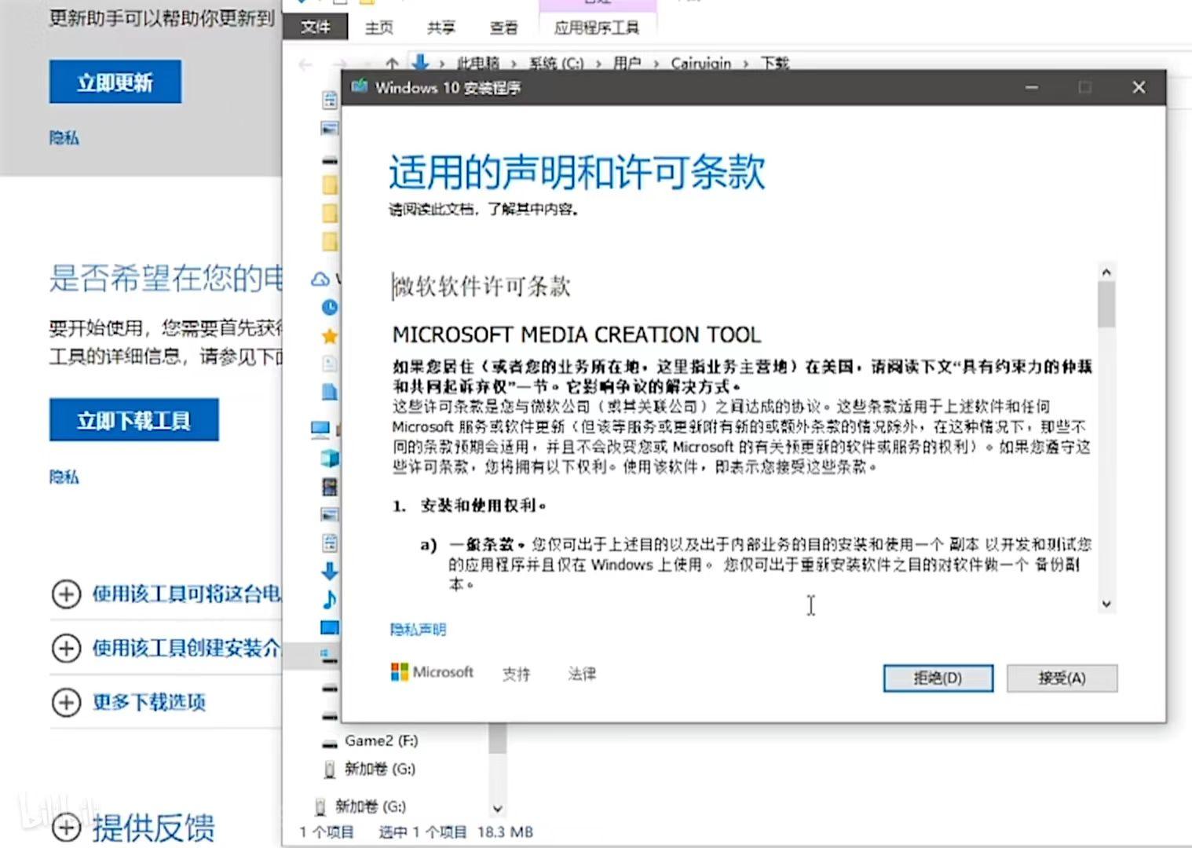The height and width of the screenshot is (848, 1192).
Task: Open chevron dropdown after 系统 (C:) in breadcrumb
Action: (598, 64)
